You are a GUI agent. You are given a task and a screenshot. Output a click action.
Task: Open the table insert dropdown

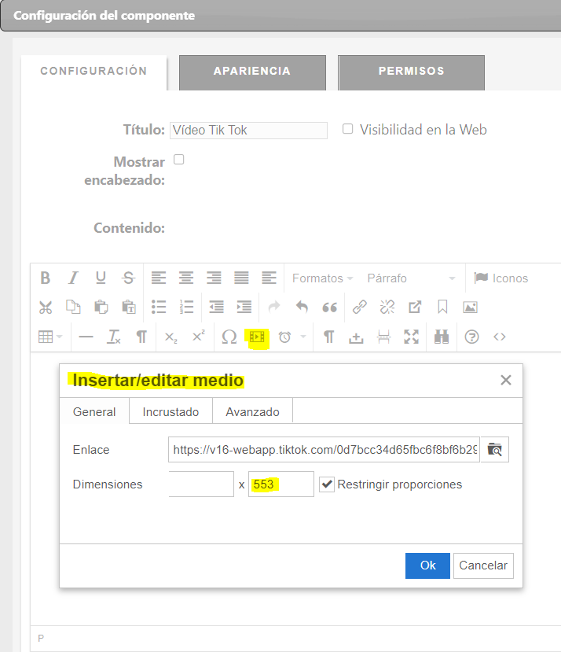point(49,337)
